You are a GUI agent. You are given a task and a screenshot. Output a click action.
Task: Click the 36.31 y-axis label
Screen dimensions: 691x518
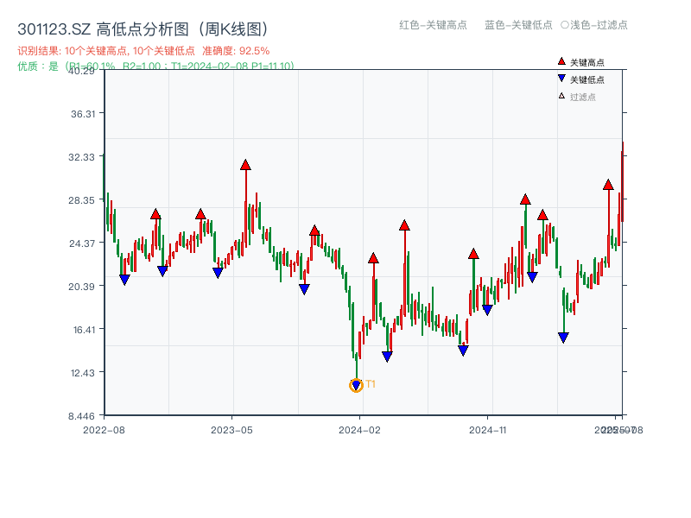pos(83,114)
